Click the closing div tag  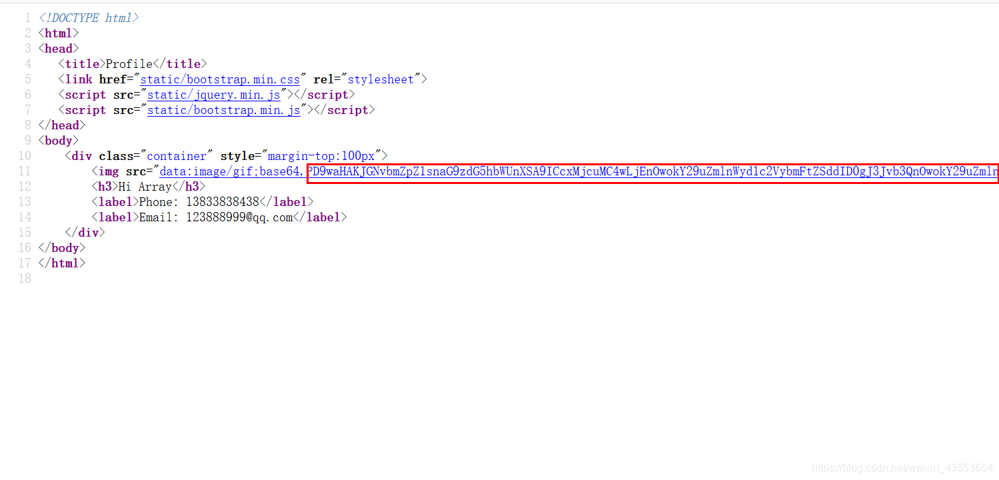[85, 233]
